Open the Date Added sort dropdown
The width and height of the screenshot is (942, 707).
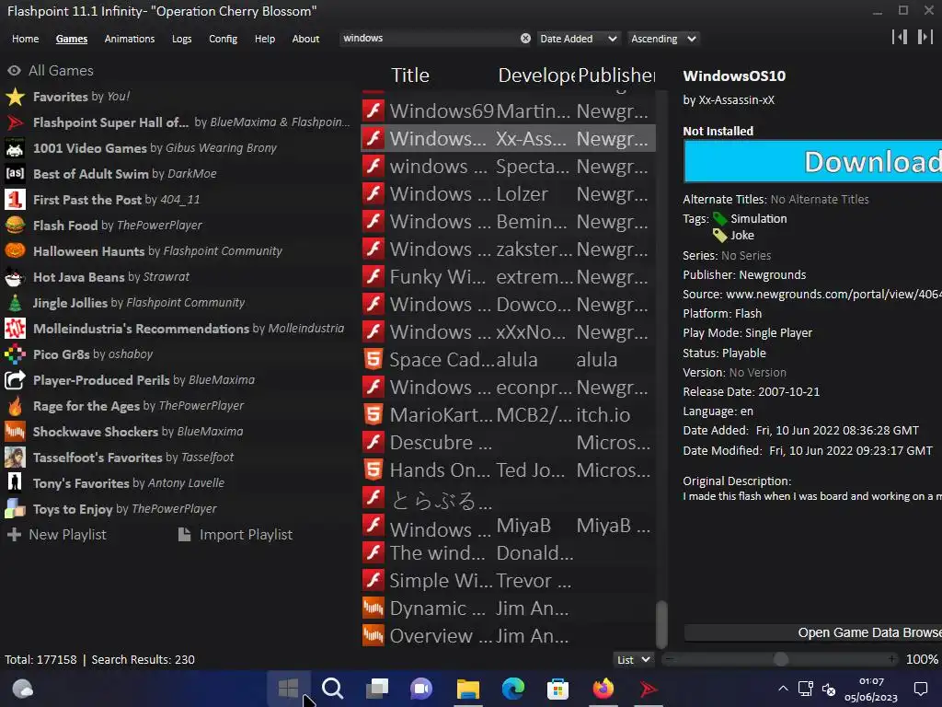(578, 39)
